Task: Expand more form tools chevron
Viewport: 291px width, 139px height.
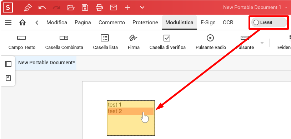Action: [262, 43]
